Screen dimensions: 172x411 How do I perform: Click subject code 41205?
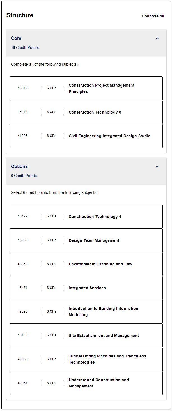click(x=22, y=136)
